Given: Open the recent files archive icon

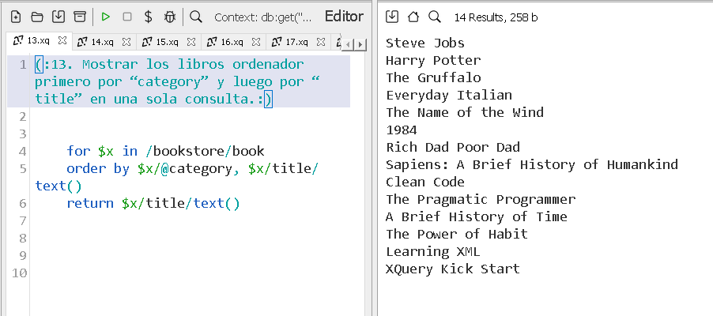Looking at the screenshot, I should pos(79,17).
